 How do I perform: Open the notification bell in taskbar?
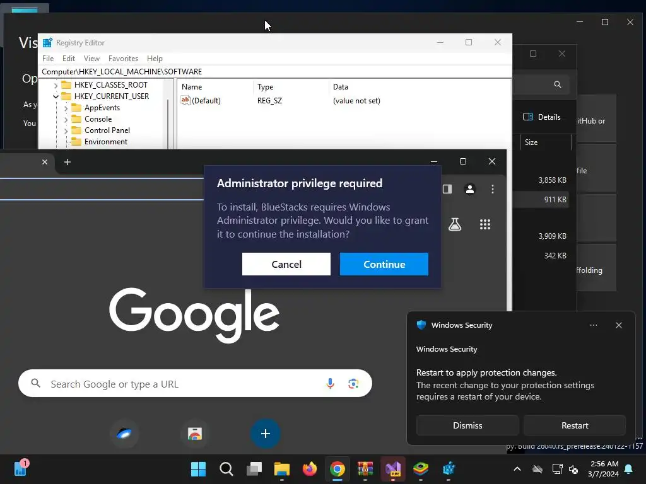pos(628,469)
